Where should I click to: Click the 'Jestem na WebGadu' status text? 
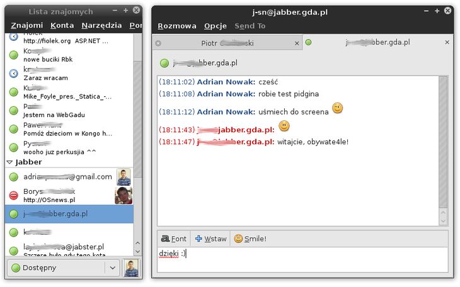click(x=54, y=115)
